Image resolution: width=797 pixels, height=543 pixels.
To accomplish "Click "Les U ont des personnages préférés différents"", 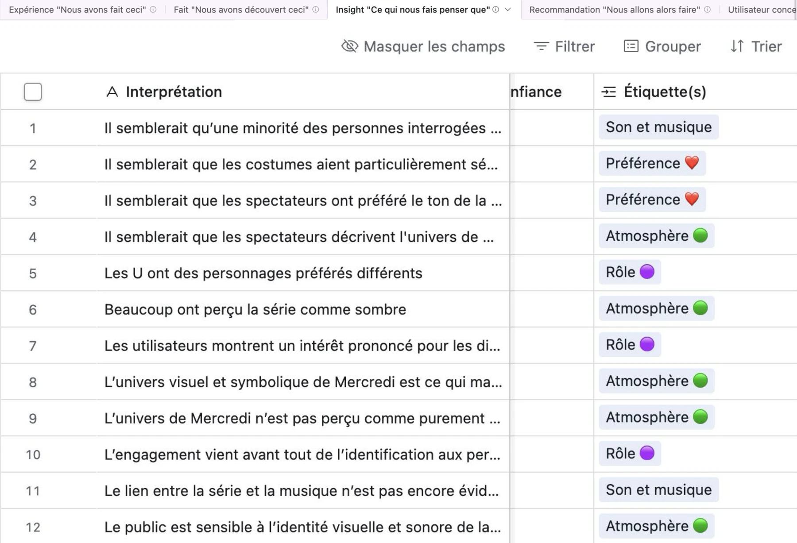I will click(x=263, y=273).
